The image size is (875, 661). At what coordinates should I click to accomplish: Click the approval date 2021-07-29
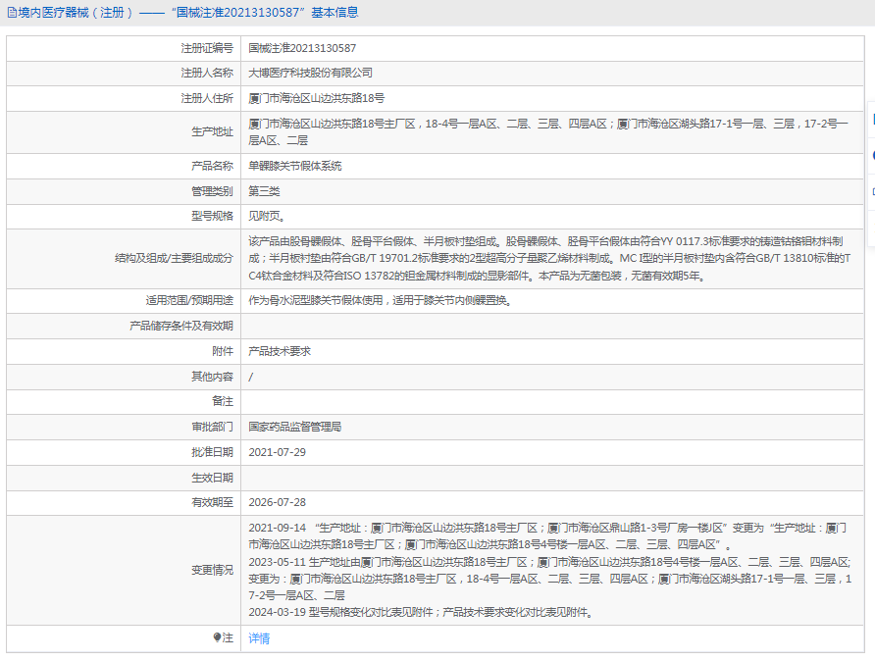click(278, 452)
